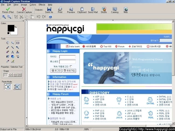175x131 pixels.
Task: Open the File menu
Action: point(2,5)
